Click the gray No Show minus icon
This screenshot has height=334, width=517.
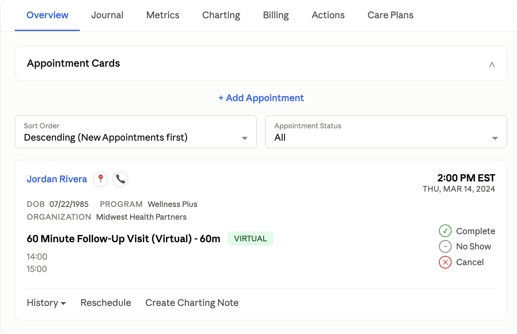(445, 246)
